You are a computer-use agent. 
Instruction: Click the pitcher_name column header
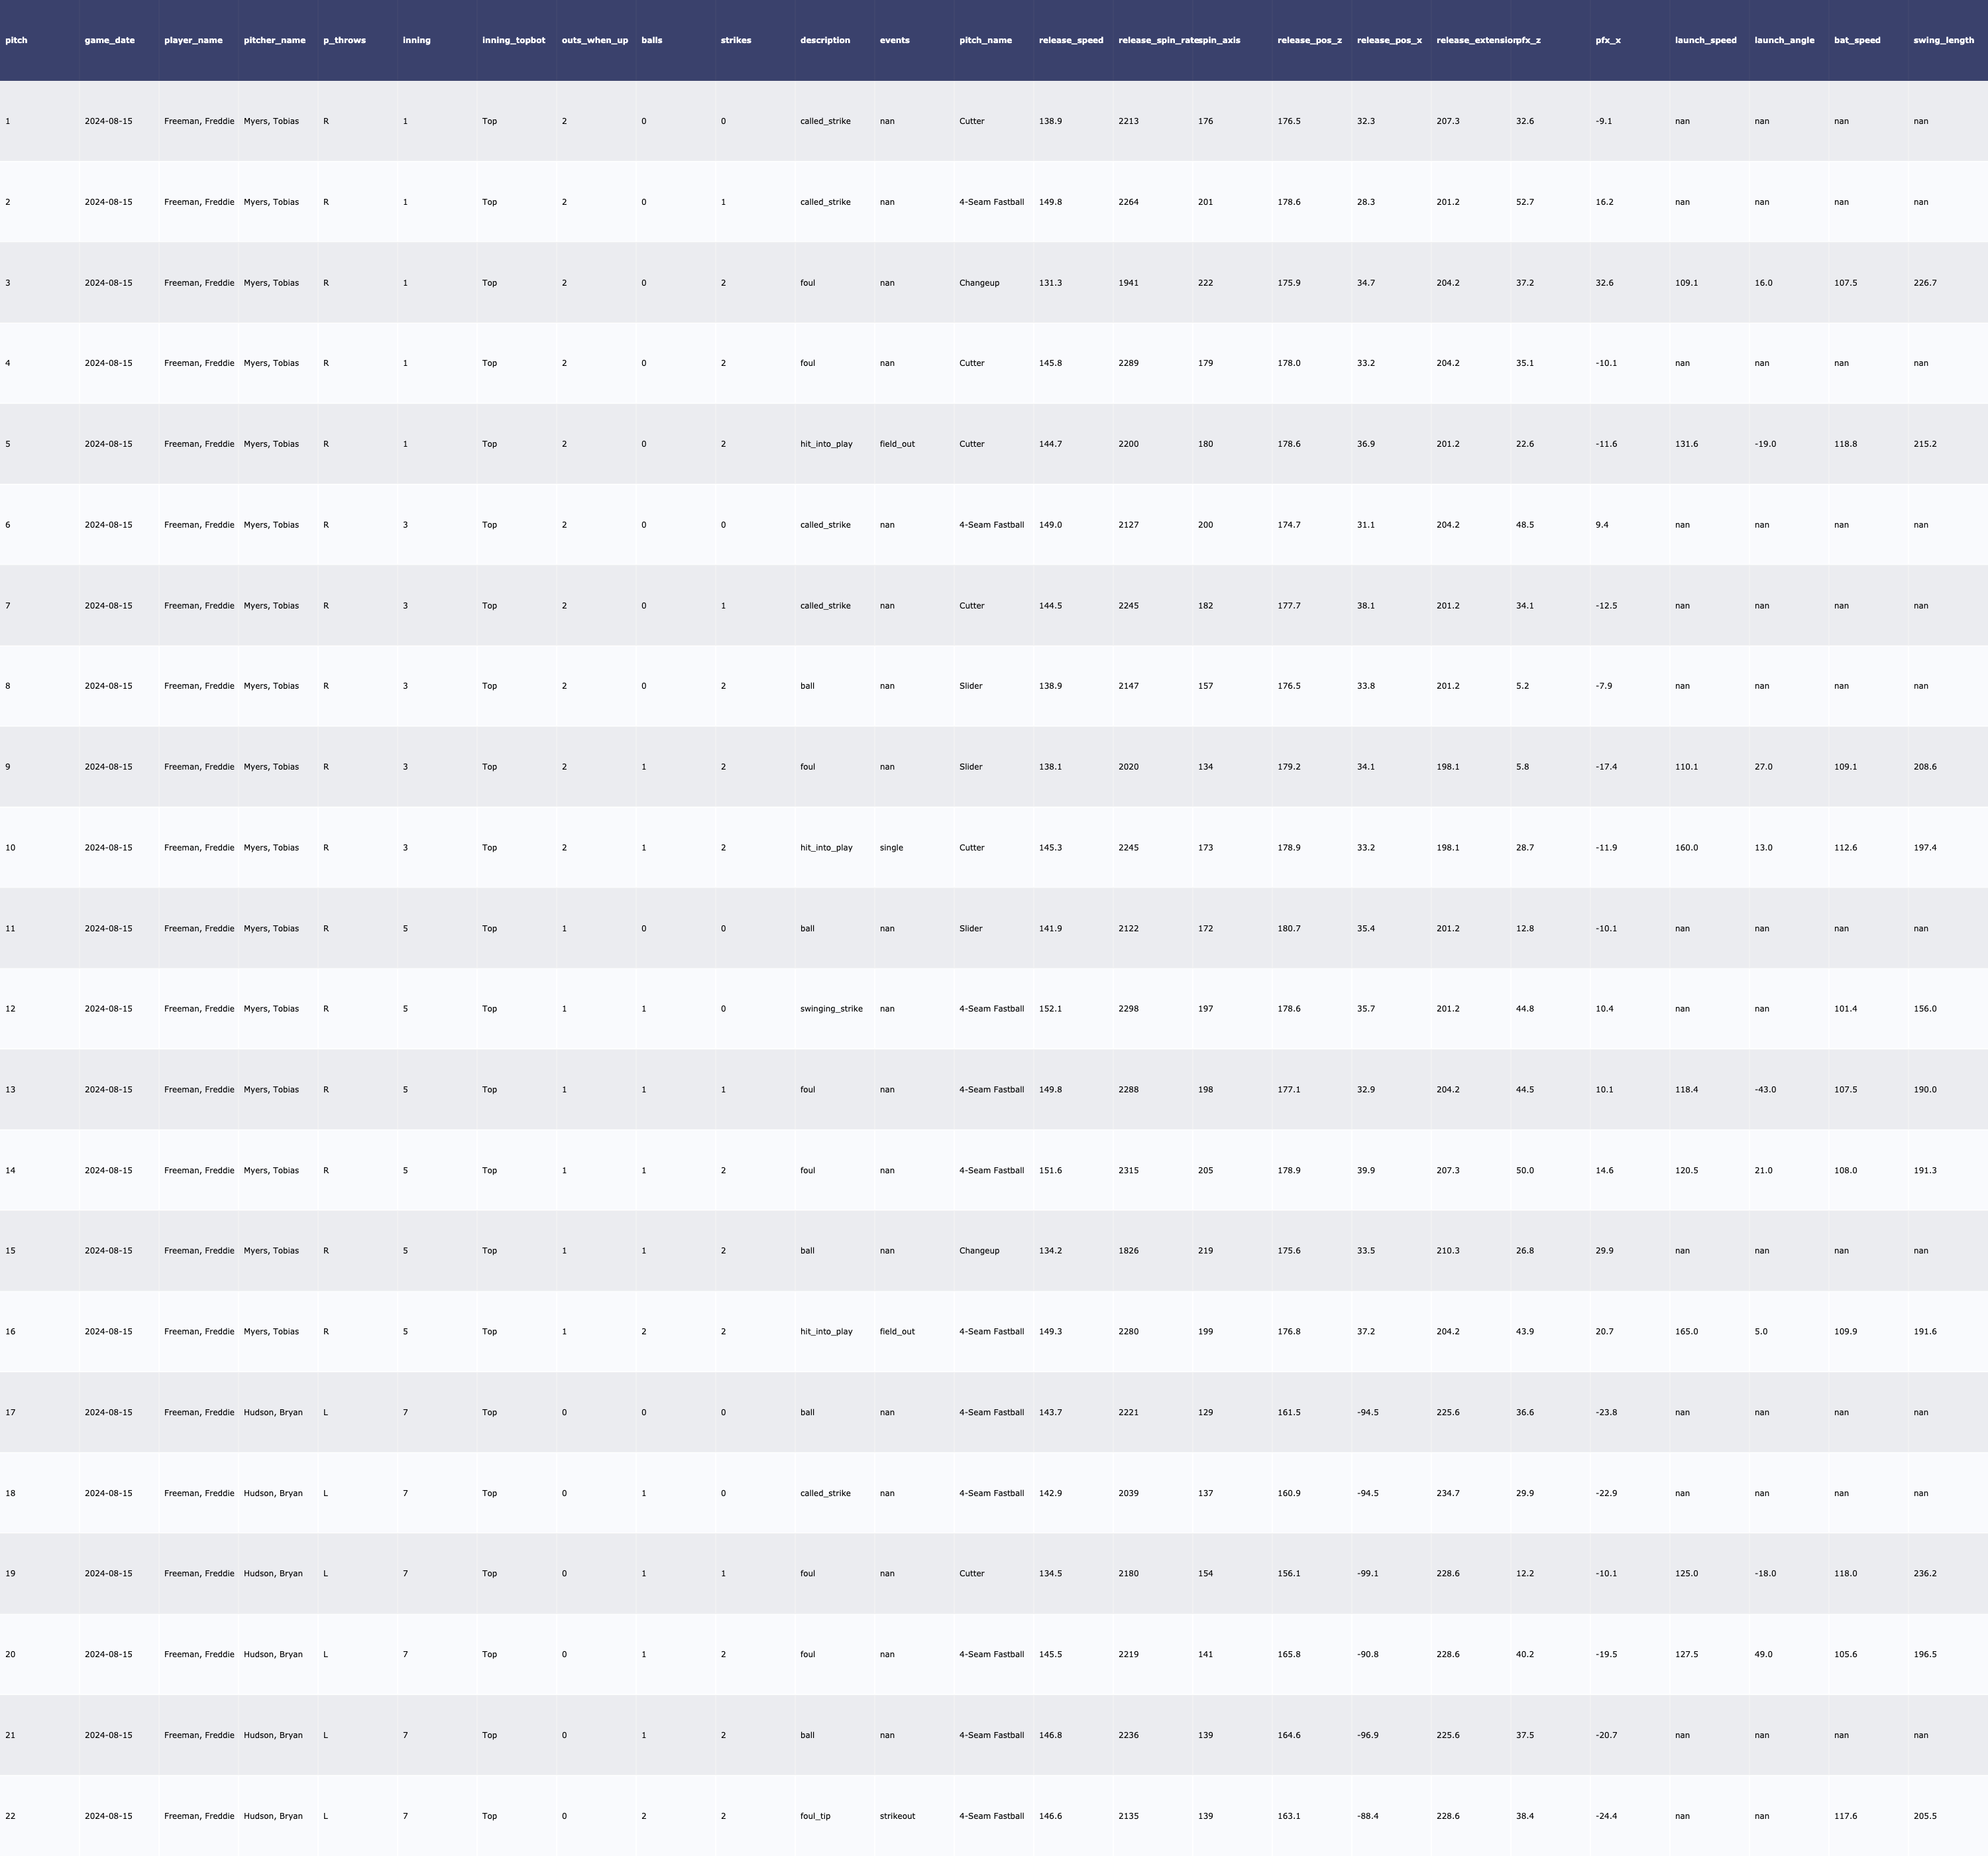(x=275, y=40)
